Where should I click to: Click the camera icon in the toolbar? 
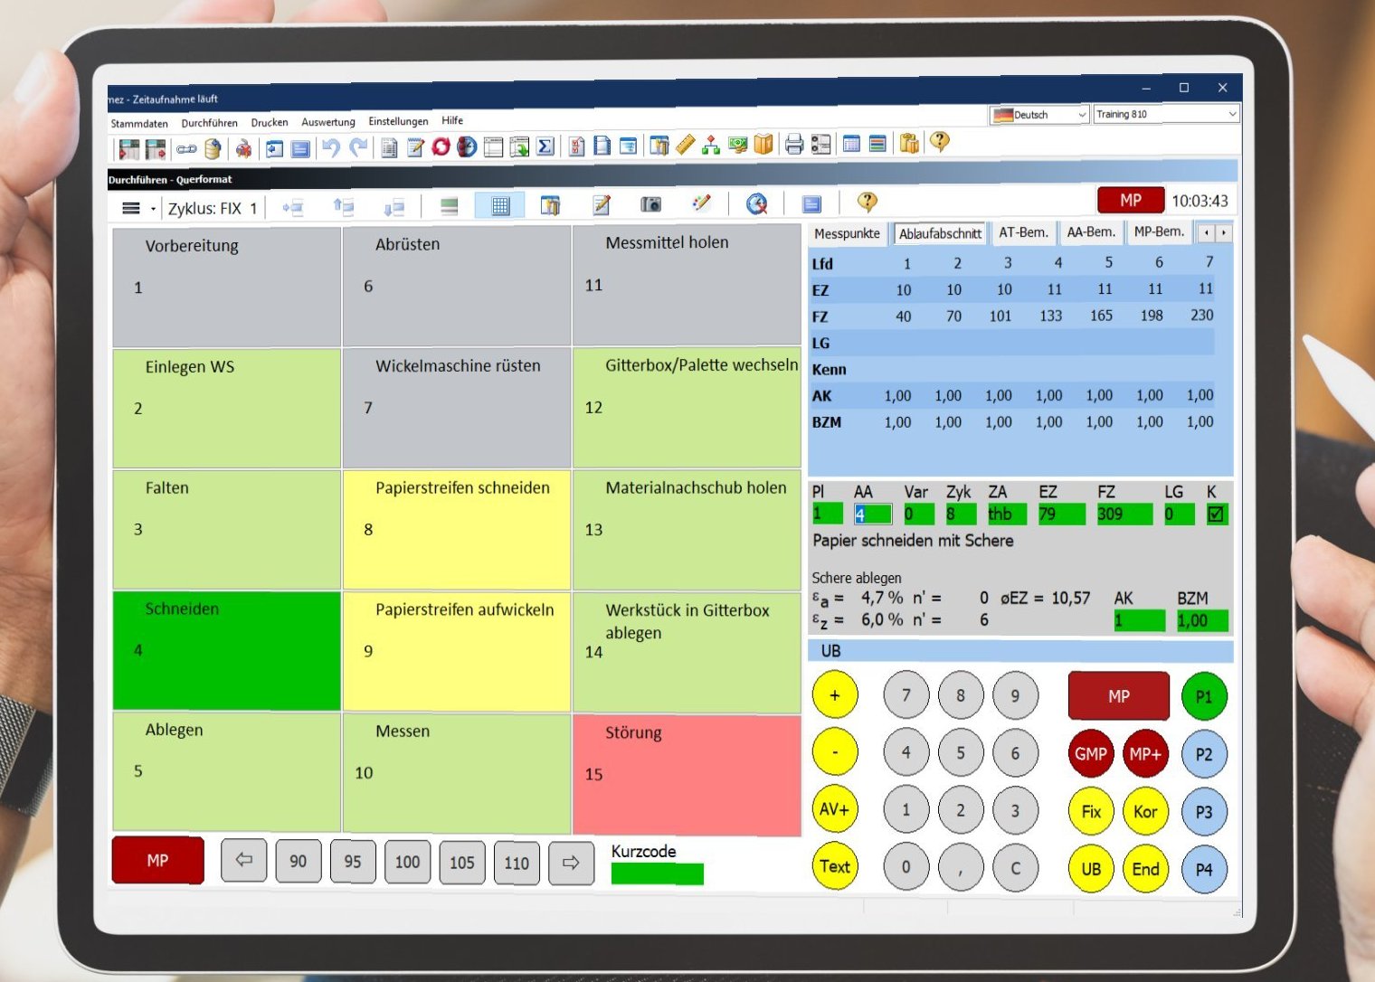click(650, 205)
